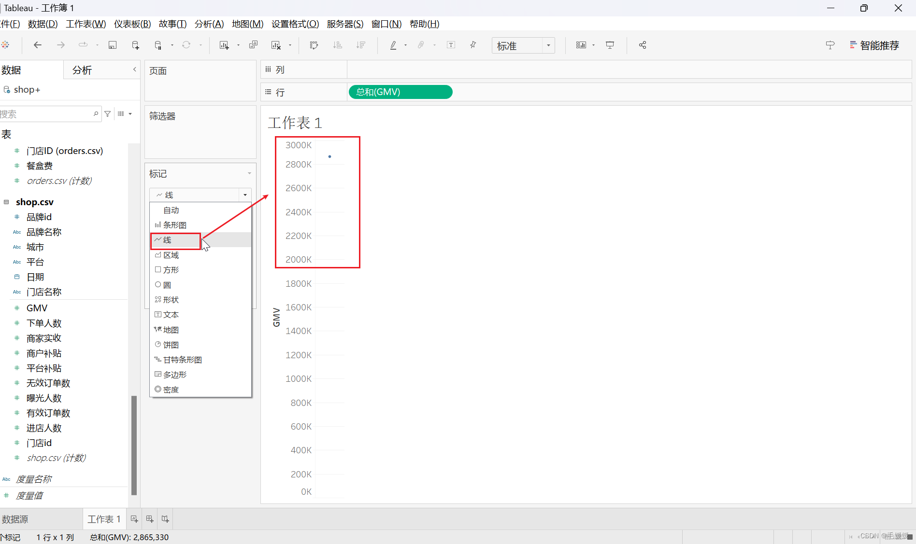This screenshot has width=916, height=544.
Task: Click the new worksheet tab icon at bottom
Action: tap(134, 519)
